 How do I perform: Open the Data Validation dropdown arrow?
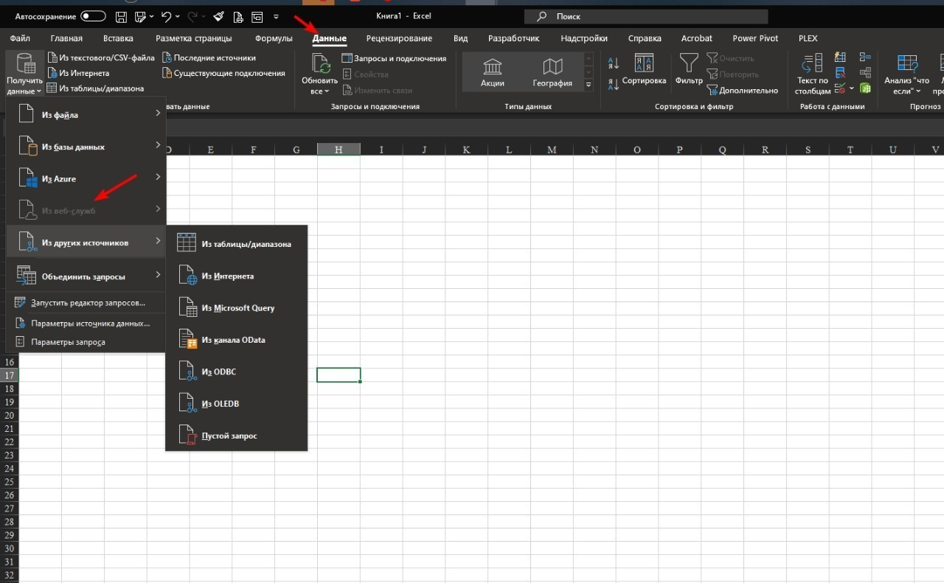[x=851, y=88]
